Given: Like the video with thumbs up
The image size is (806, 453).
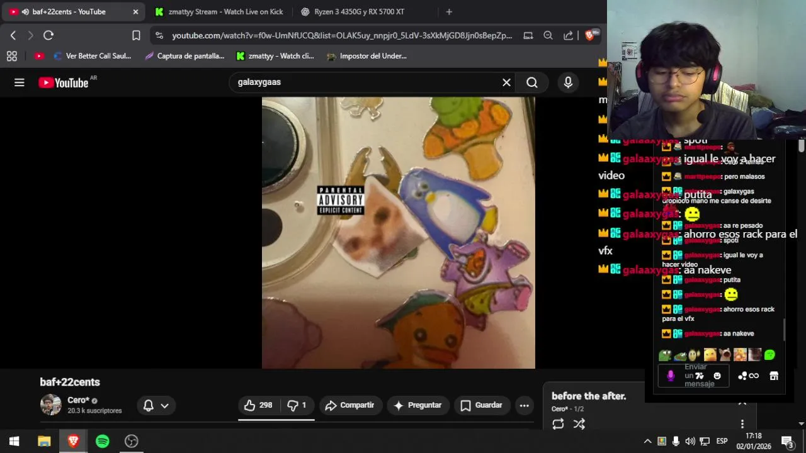Looking at the screenshot, I should 258,405.
